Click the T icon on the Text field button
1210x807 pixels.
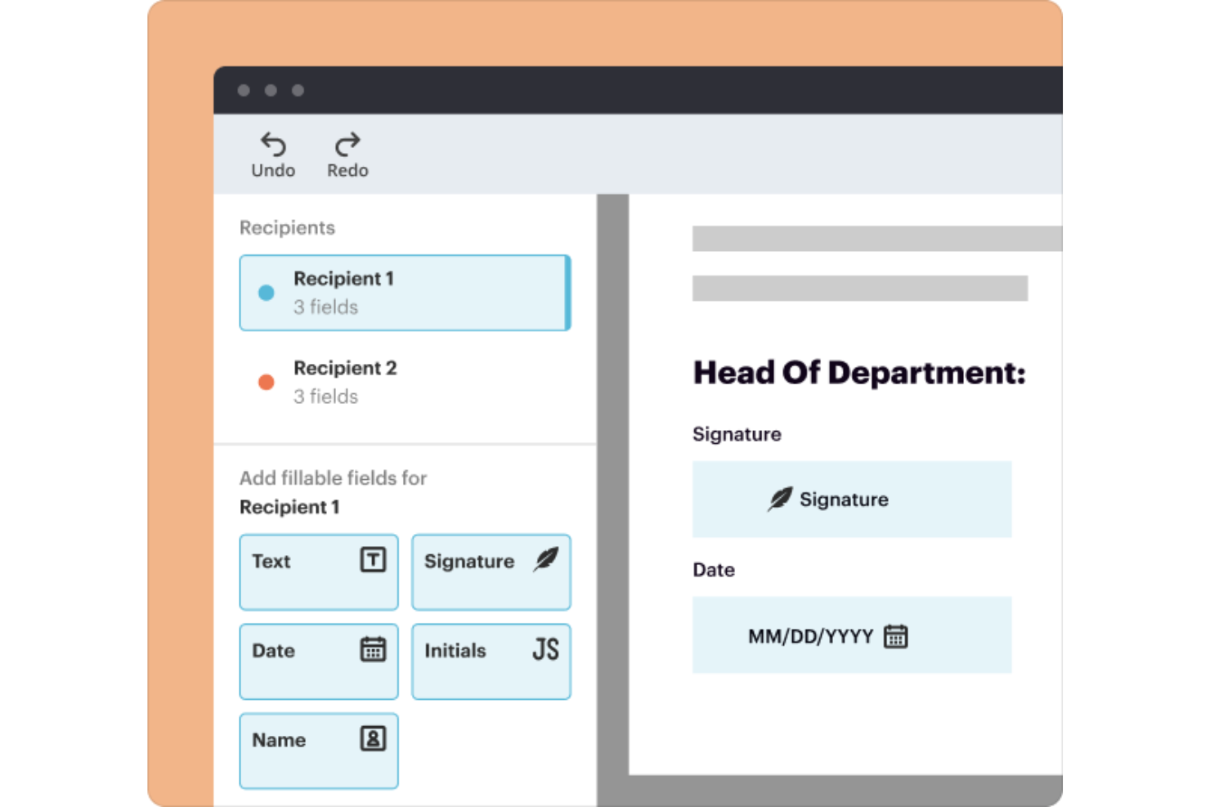(x=373, y=561)
